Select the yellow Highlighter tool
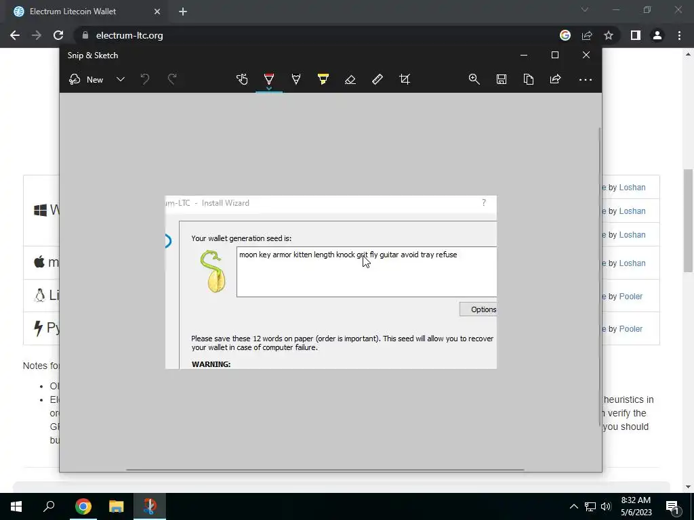This screenshot has width=694, height=520. 323,80
